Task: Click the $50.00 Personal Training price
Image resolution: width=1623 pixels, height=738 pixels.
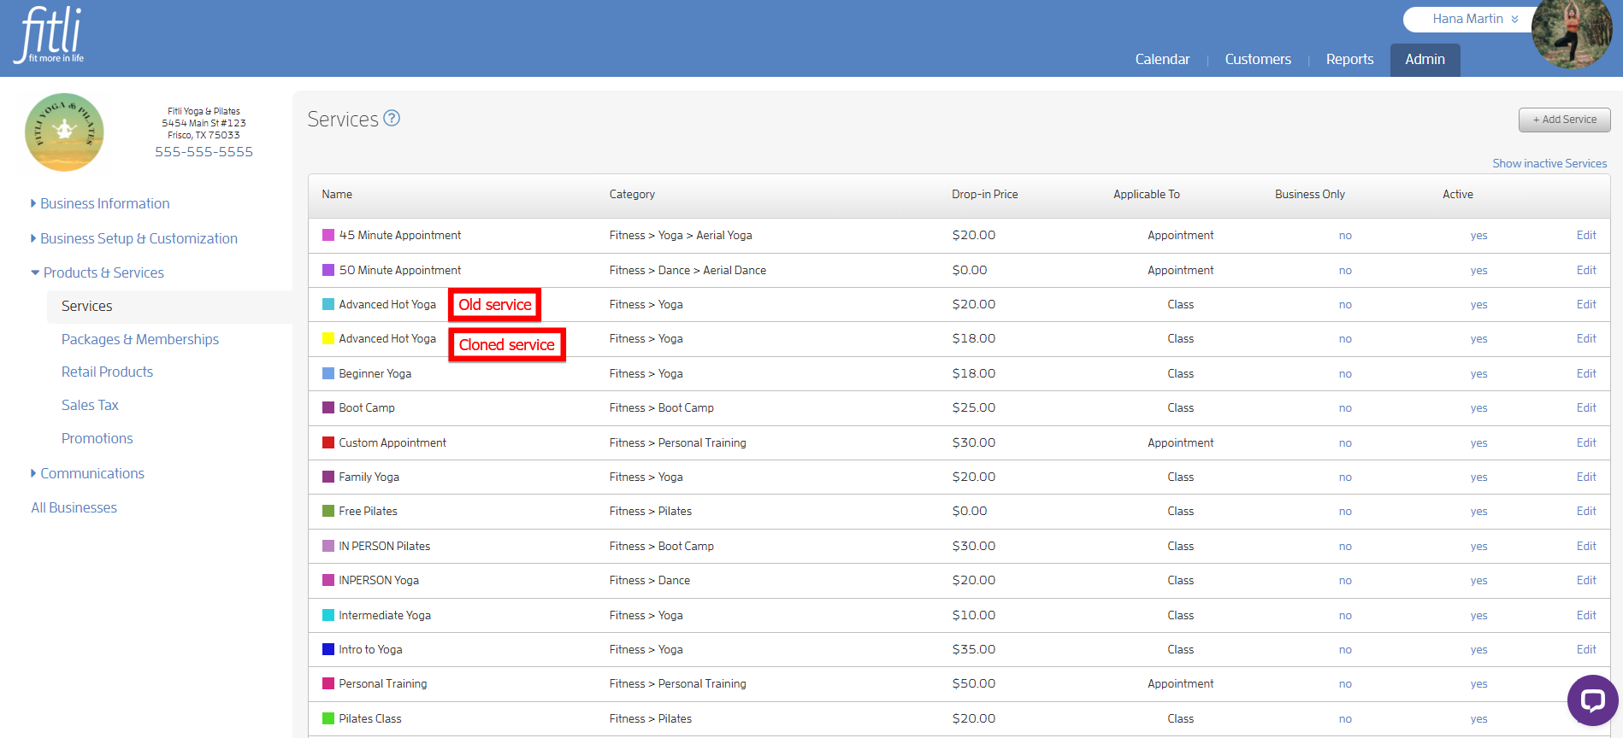Action: pyautogui.click(x=973, y=683)
